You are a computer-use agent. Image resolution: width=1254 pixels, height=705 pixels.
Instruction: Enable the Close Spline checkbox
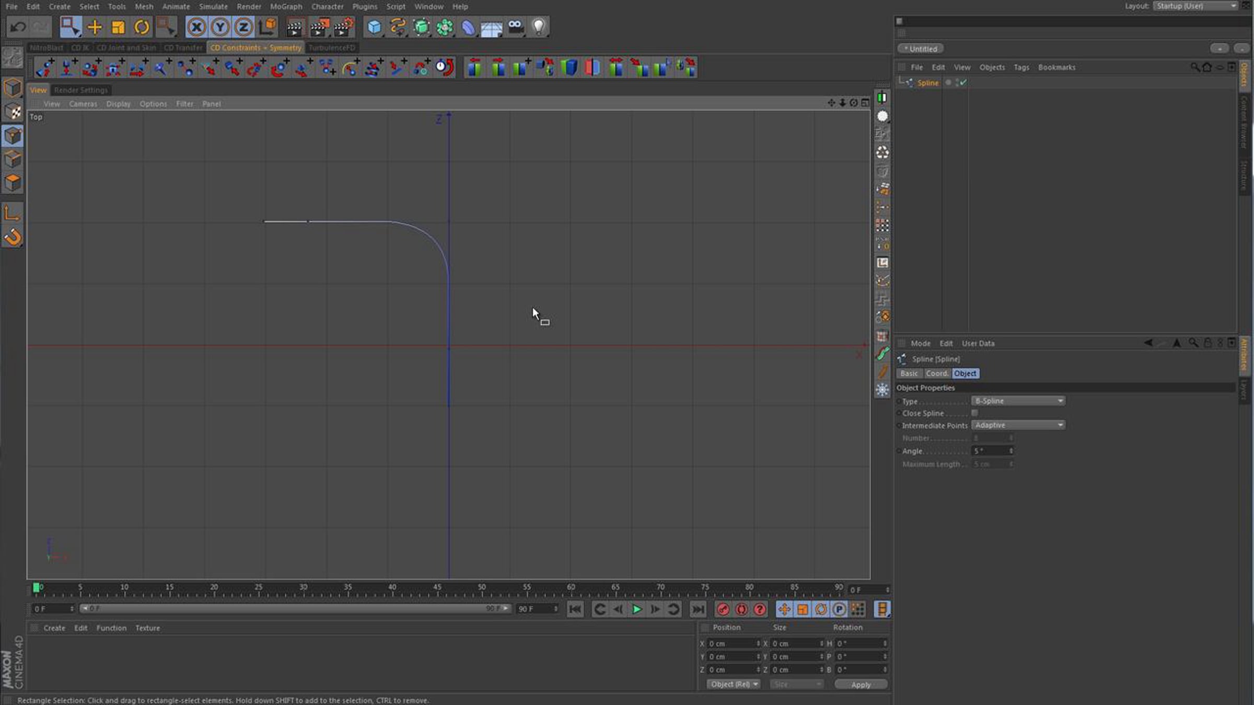pyautogui.click(x=974, y=413)
